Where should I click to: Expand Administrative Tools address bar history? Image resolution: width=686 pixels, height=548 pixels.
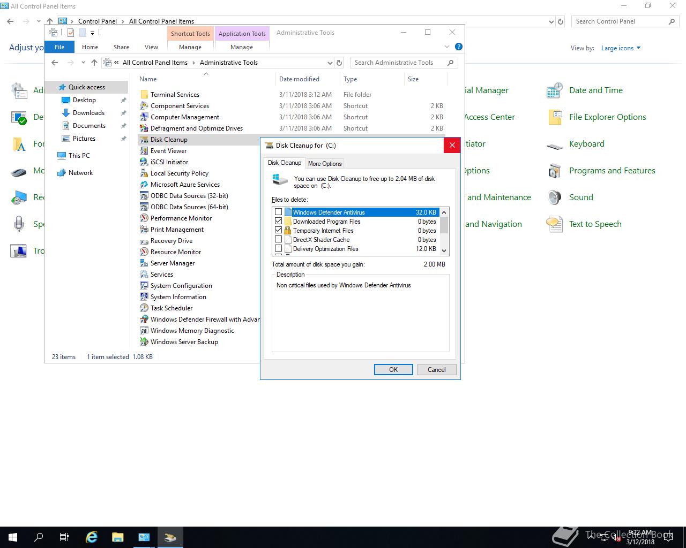(x=329, y=63)
